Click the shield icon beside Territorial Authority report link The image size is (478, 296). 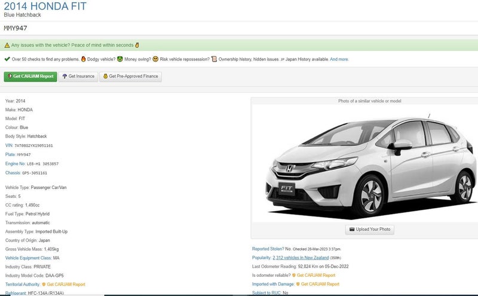pos(44,285)
